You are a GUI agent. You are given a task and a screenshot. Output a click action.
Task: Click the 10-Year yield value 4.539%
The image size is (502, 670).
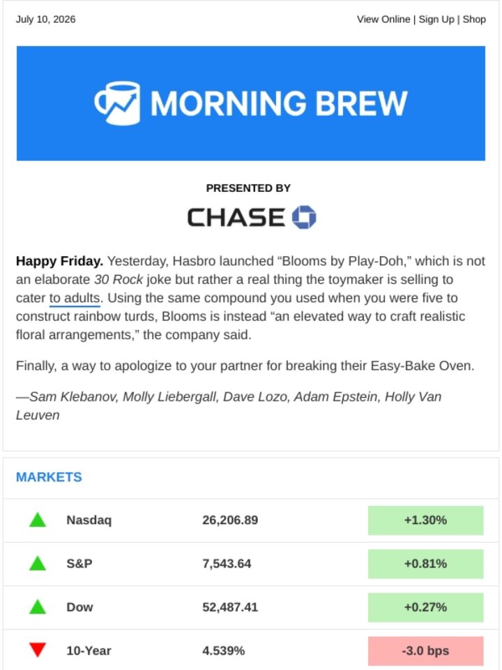[x=223, y=650]
